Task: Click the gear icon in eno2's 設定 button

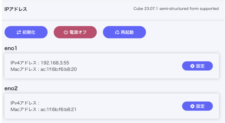Action: (192, 106)
